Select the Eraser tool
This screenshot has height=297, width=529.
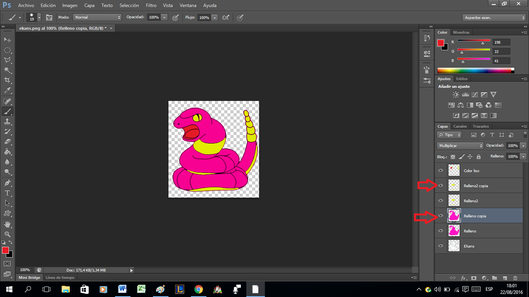point(7,142)
